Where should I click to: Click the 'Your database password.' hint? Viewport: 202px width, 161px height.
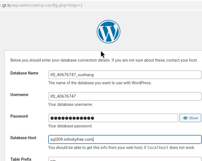(70, 126)
